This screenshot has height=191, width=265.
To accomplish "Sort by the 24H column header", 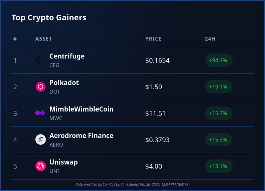I will coord(210,39).
